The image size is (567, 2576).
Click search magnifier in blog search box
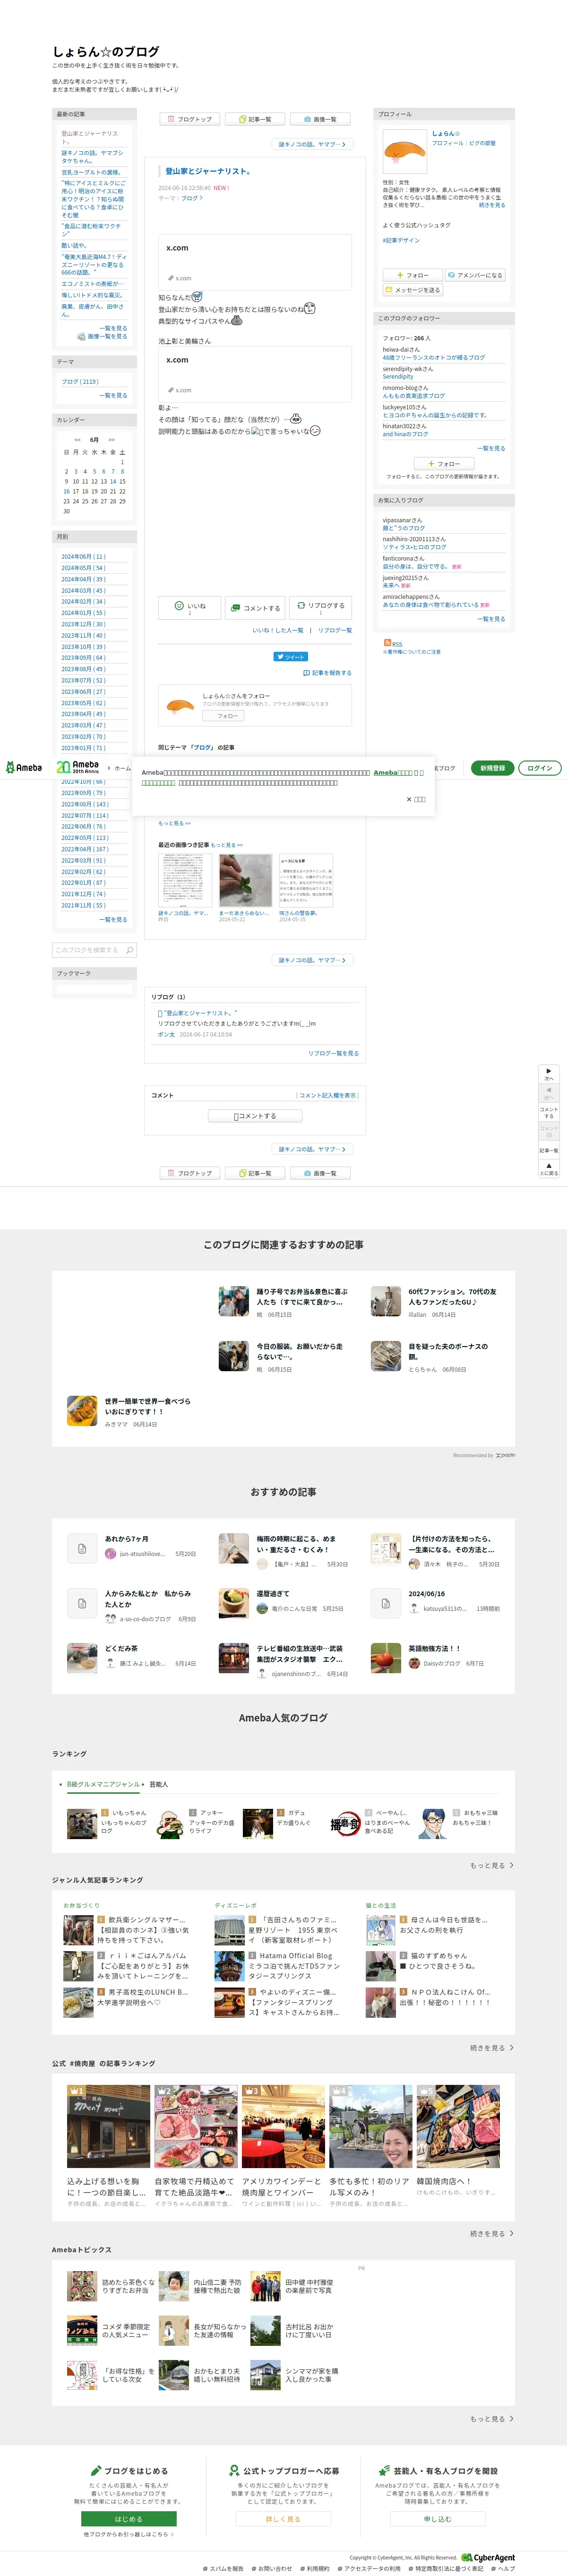coord(129,950)
